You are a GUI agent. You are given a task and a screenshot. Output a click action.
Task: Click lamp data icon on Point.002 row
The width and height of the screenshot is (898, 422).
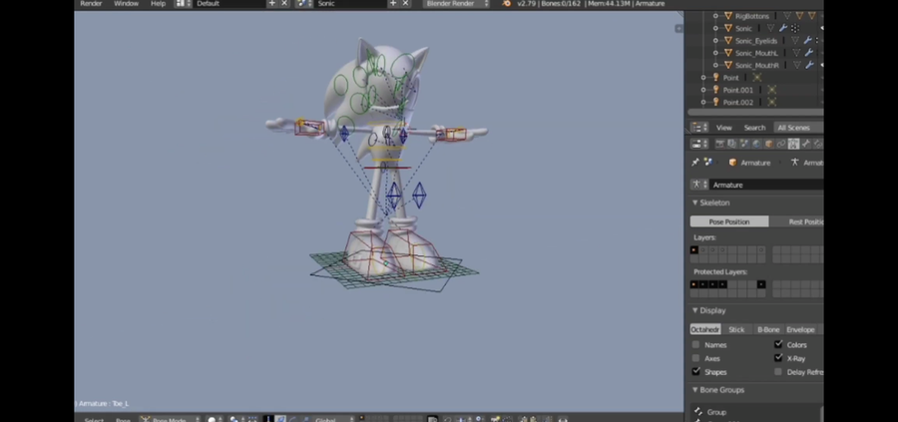pyautogui.click(x=771, y=102)
